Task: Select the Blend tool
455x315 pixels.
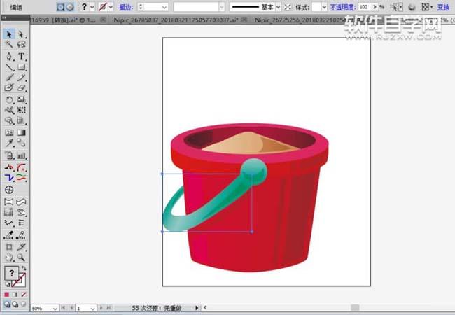Action: pyautogui.click(x=21, y=143)
